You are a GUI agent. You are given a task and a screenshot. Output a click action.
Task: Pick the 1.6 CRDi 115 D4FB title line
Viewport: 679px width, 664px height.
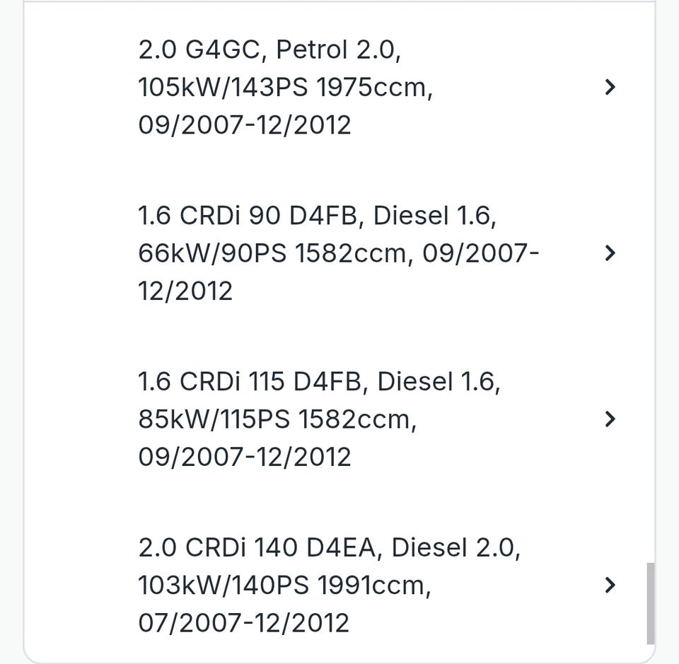pos(319,382)
